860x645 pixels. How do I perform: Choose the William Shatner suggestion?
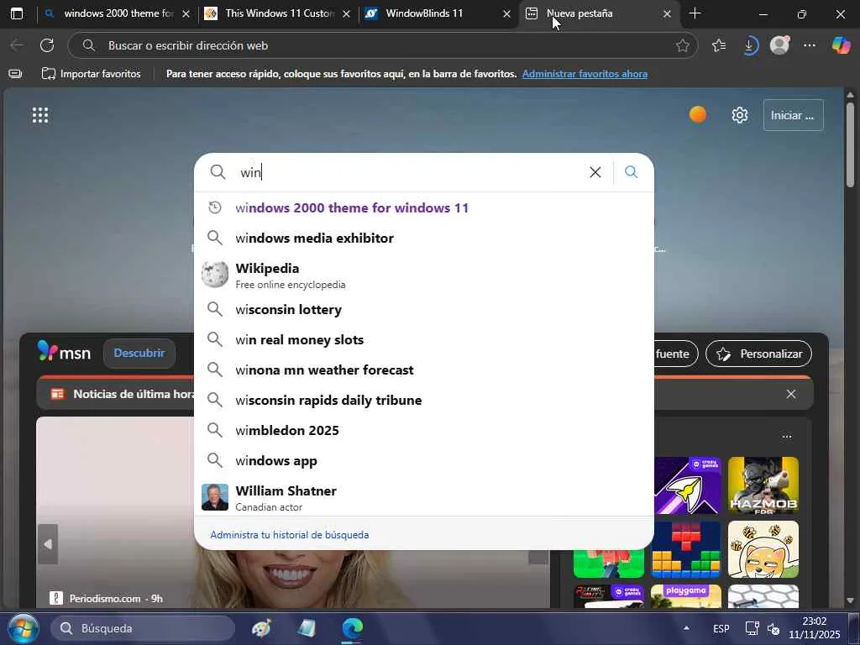click(424, 497)
